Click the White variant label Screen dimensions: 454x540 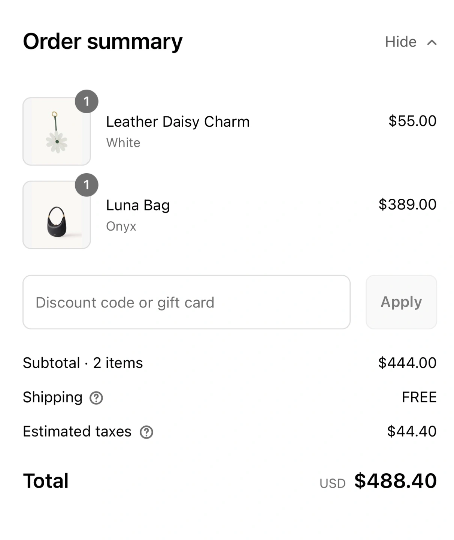point(123,143)
